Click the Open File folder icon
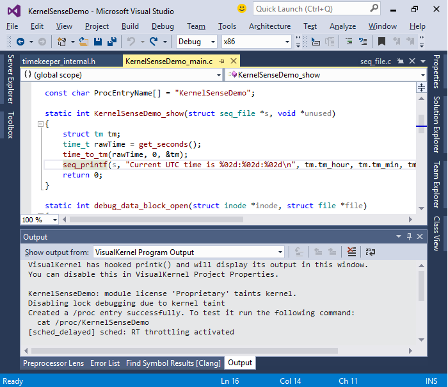This screenshot has width=448, height=387. pyautogui.click(x=83, y=42)
